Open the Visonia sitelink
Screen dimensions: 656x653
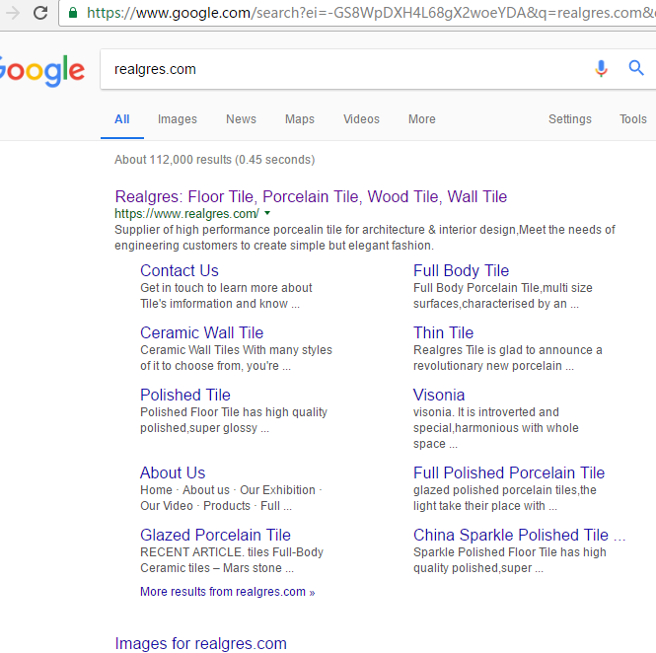pyautogui.click(x=439, y=395)
